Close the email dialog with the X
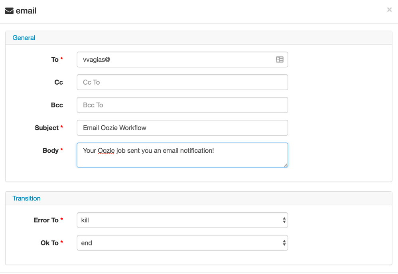Screen dimensions: 398x274 [389, 10]
